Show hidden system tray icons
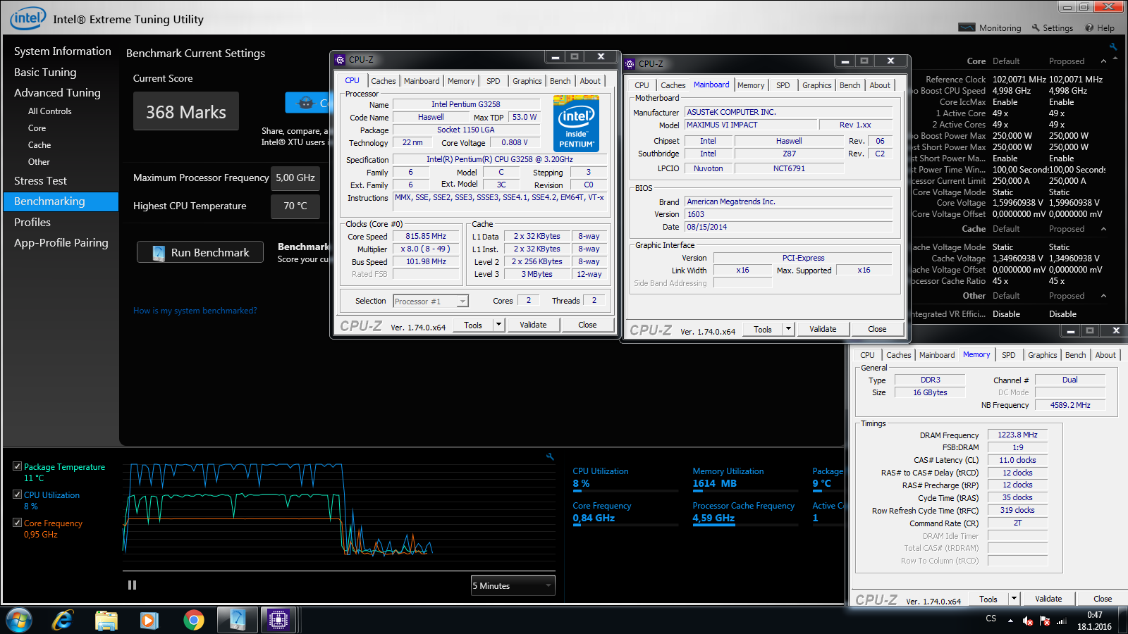 pyautogui.click(x=1010, y=621)
